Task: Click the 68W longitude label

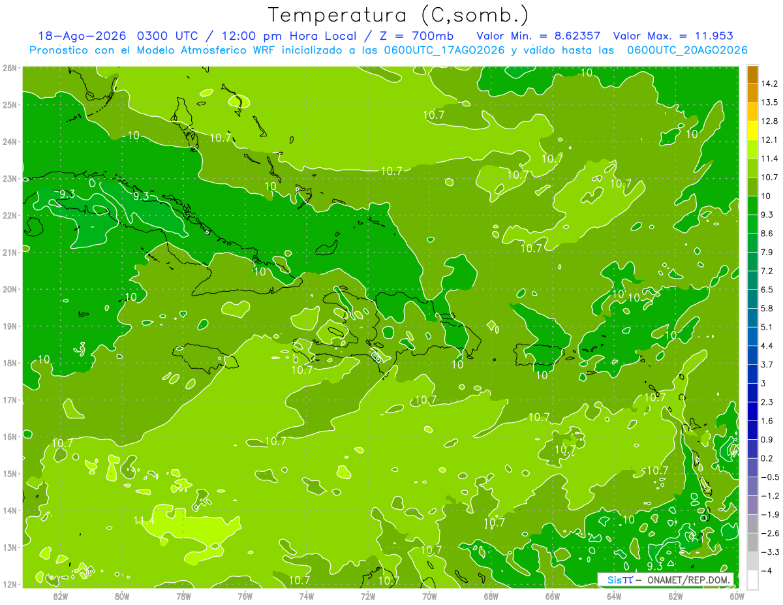Action: coord(491,596)
